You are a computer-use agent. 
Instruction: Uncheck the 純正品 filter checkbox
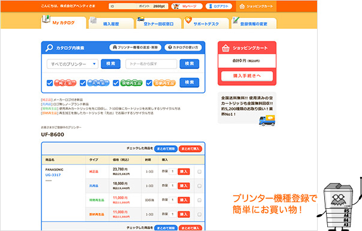[50, 83]
